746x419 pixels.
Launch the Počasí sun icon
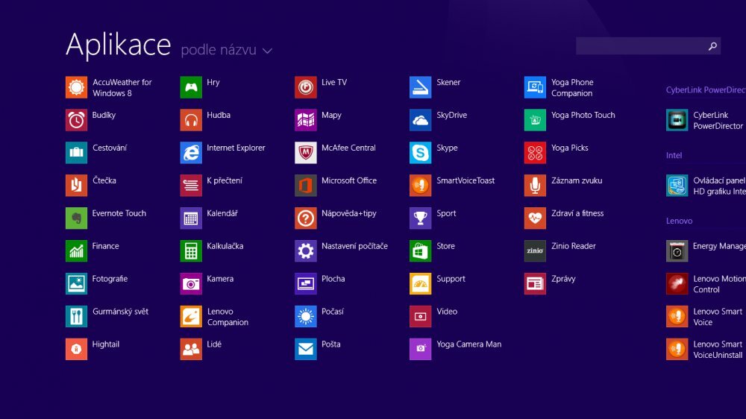pyautogui.click(x=305, y=317)
